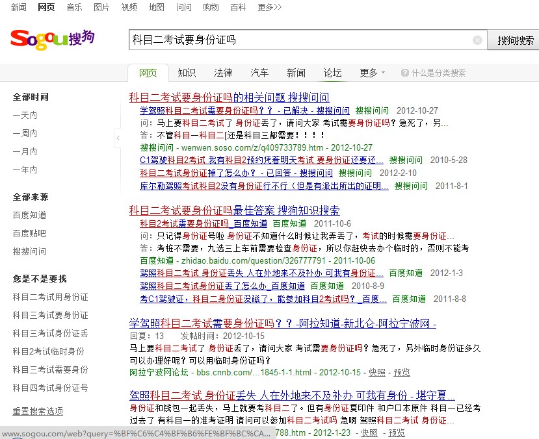The image size is (539, 439).
Task: Filter source to 搜搜问问 in the sidebar
Action: pos(29,251)
